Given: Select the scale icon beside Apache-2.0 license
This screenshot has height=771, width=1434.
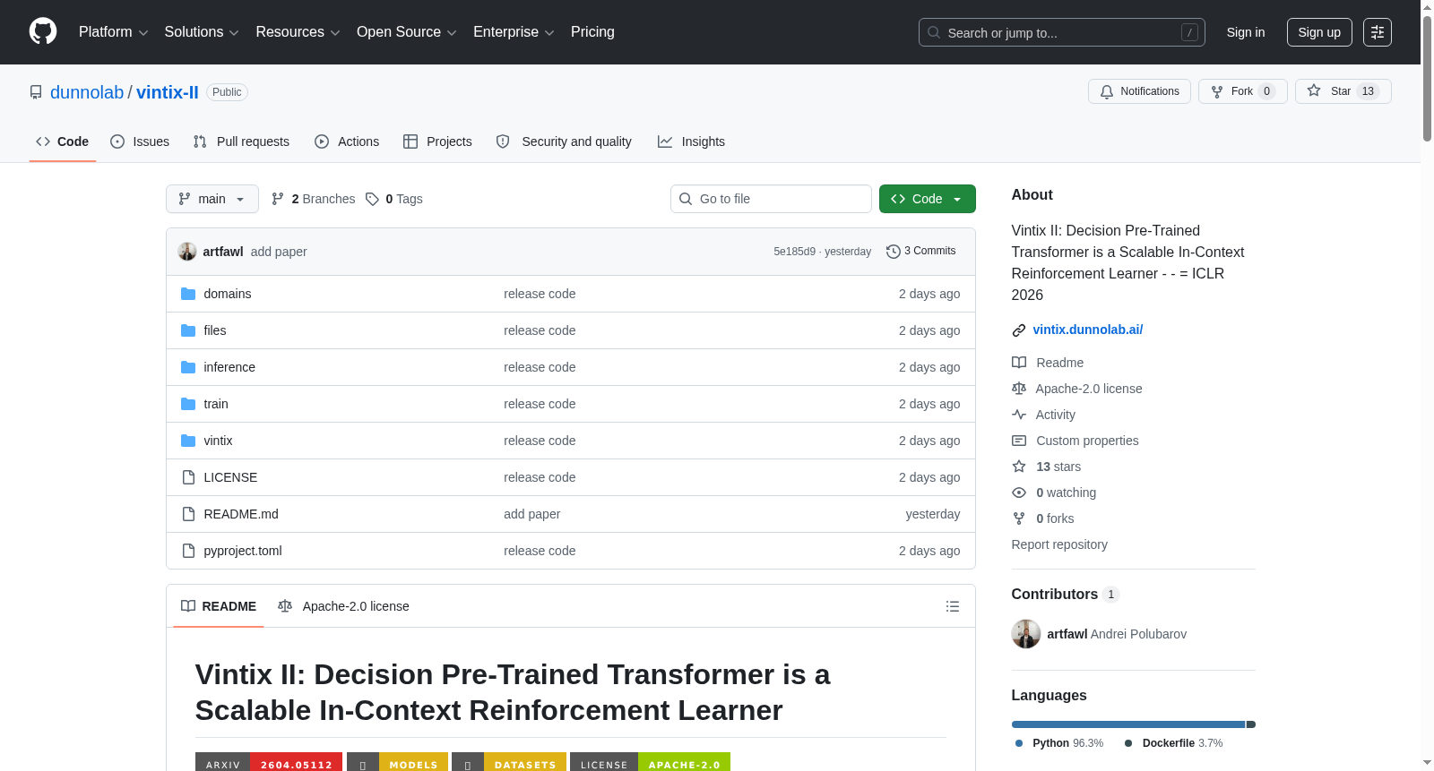Looking at the screenshot, I should (x=1019, y=389).
